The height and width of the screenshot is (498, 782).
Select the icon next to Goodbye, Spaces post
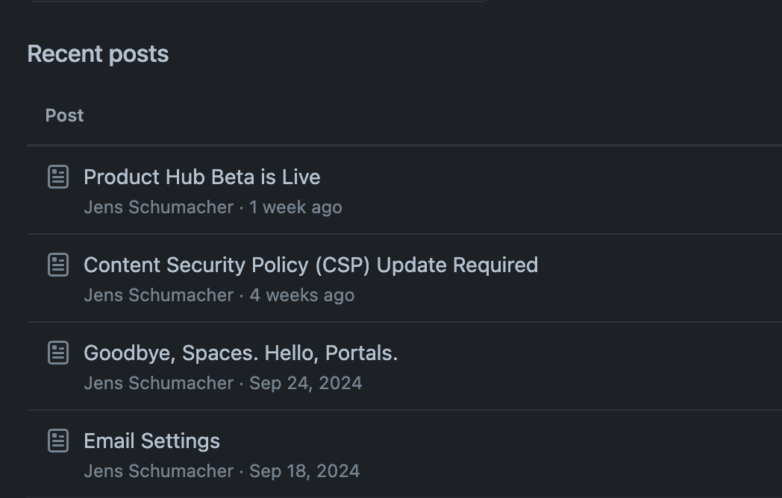pyautogui.click(x=58, y=353)
